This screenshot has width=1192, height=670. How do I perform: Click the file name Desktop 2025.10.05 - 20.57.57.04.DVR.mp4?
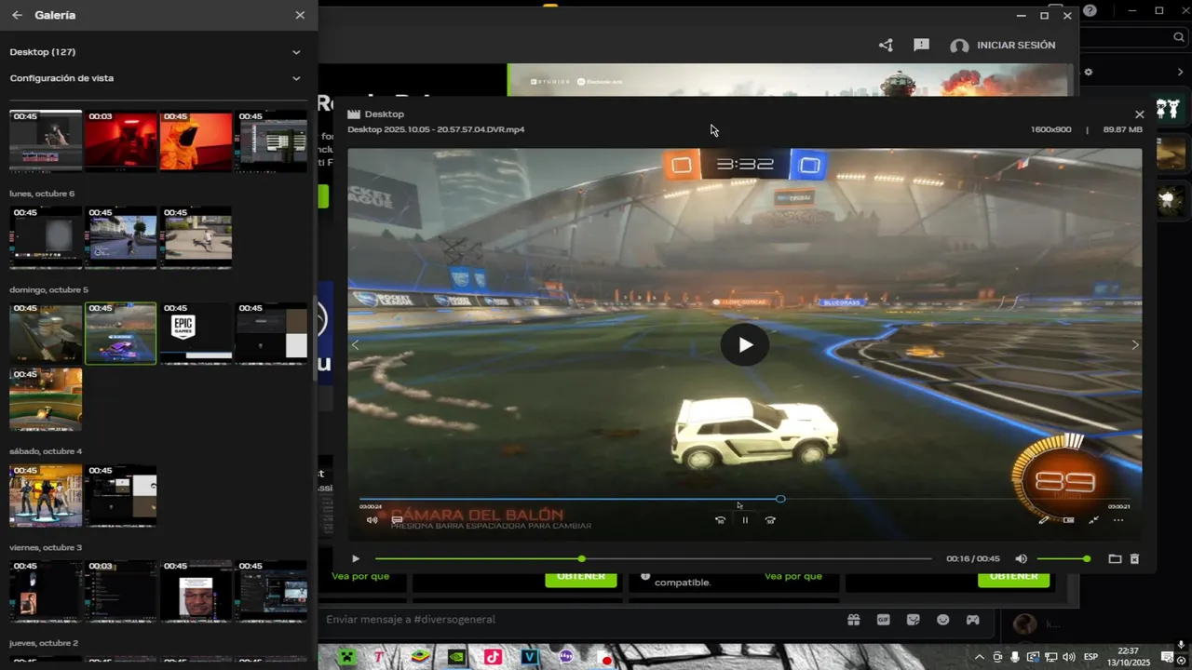pyautogui.click(x=436, y=129)
